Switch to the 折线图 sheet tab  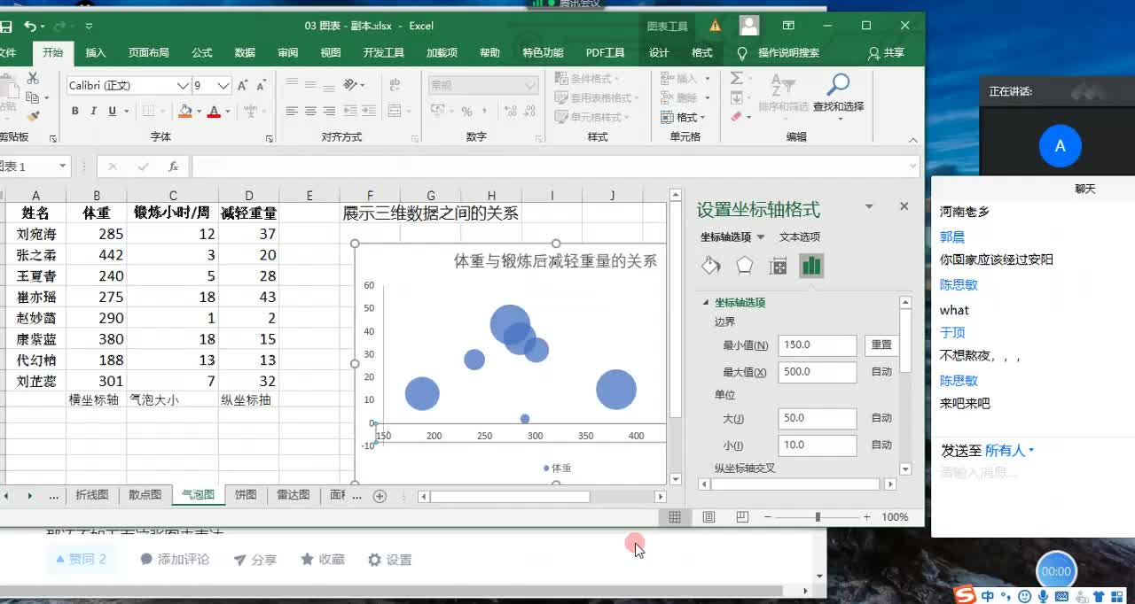[x=92, y=495]
